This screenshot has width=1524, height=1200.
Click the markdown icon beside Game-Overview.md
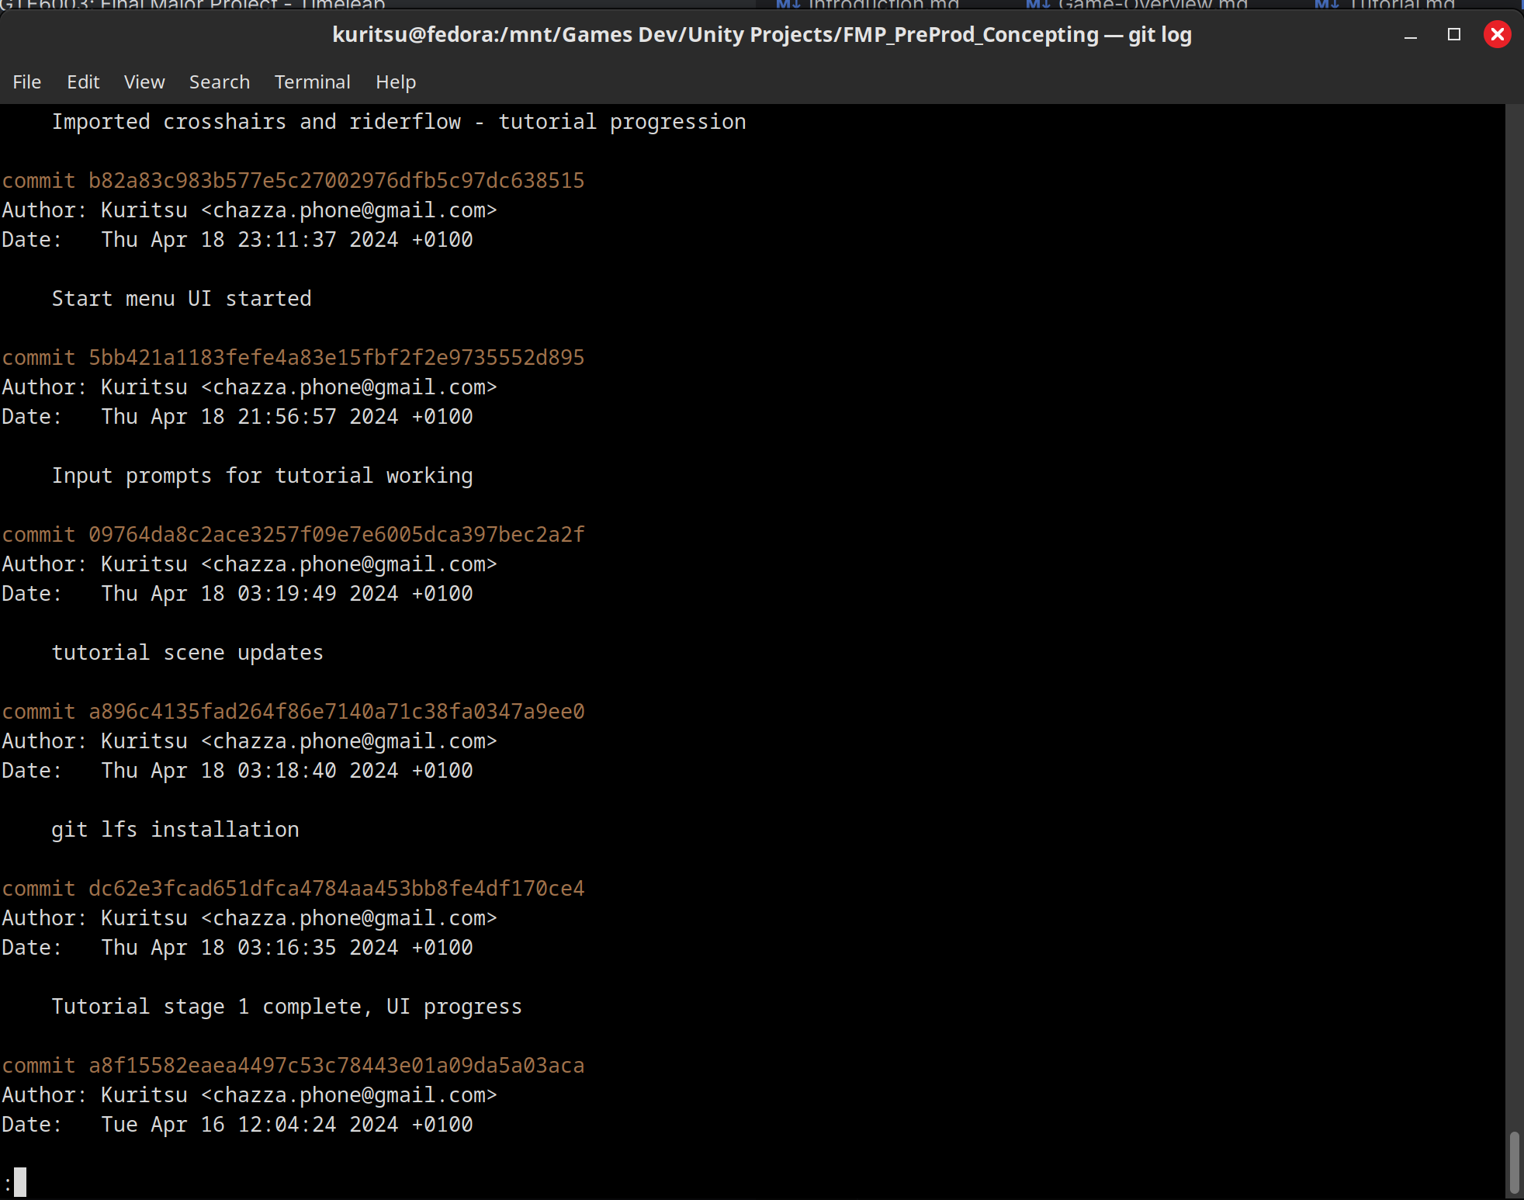click(1037, 5)
